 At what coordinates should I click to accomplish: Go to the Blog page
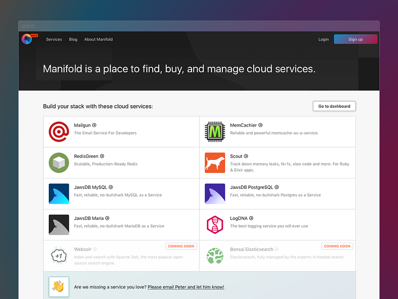(73, 39)
